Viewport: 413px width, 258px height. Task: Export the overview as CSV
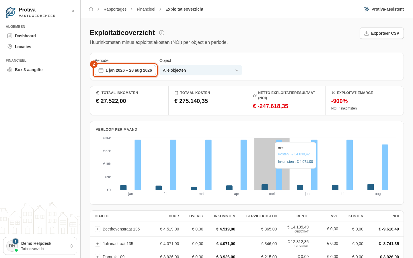click(x=382, y=33)
